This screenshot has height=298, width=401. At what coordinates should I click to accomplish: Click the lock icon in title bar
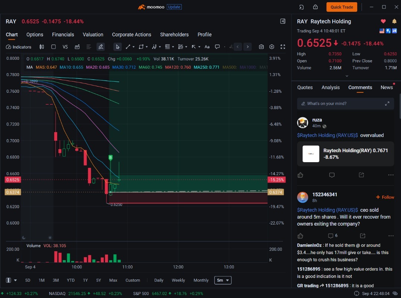pos(315,7)
